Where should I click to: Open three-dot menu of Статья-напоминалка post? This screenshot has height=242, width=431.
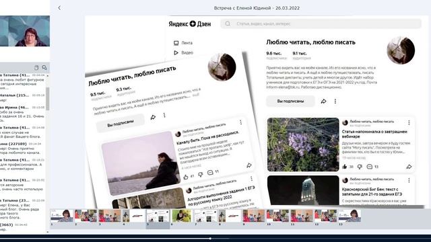(409, 122)
